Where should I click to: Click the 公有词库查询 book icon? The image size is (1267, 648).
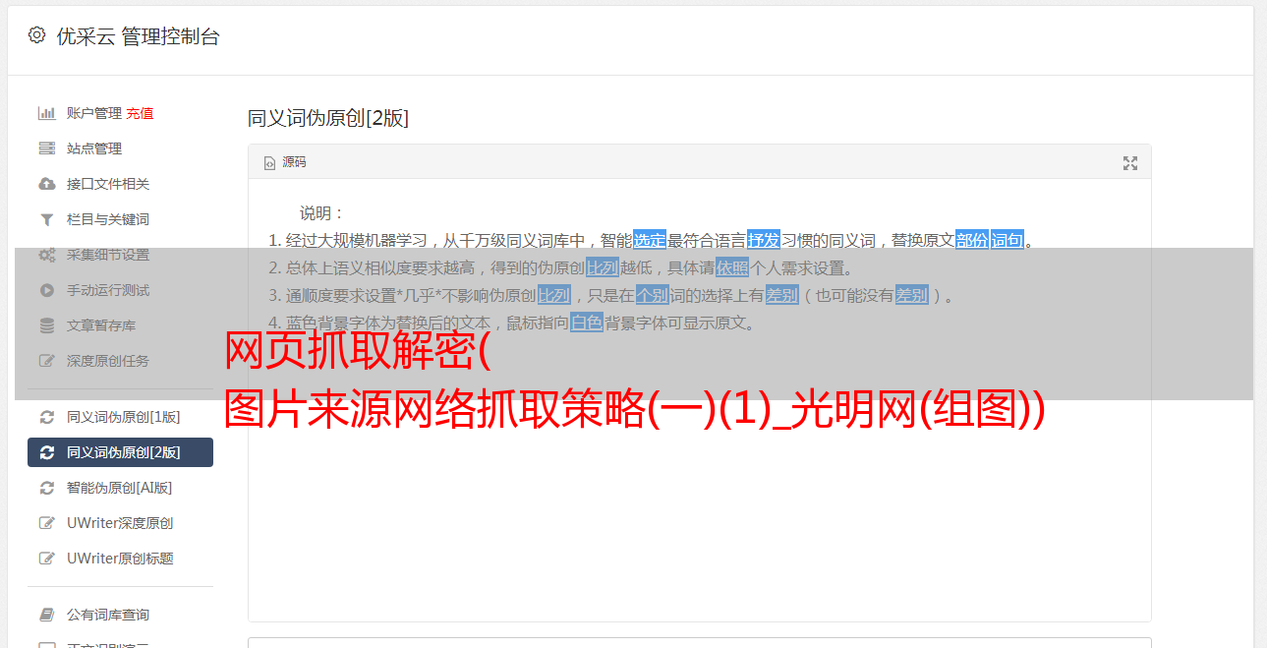(x=46, y=615)
